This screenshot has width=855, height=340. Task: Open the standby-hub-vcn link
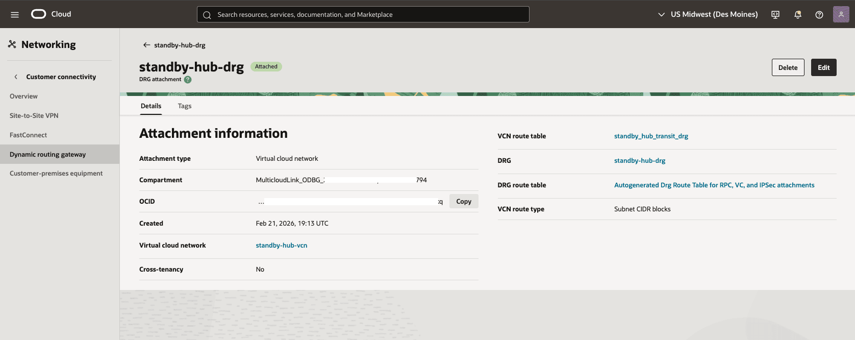click(x=282, y=246)
